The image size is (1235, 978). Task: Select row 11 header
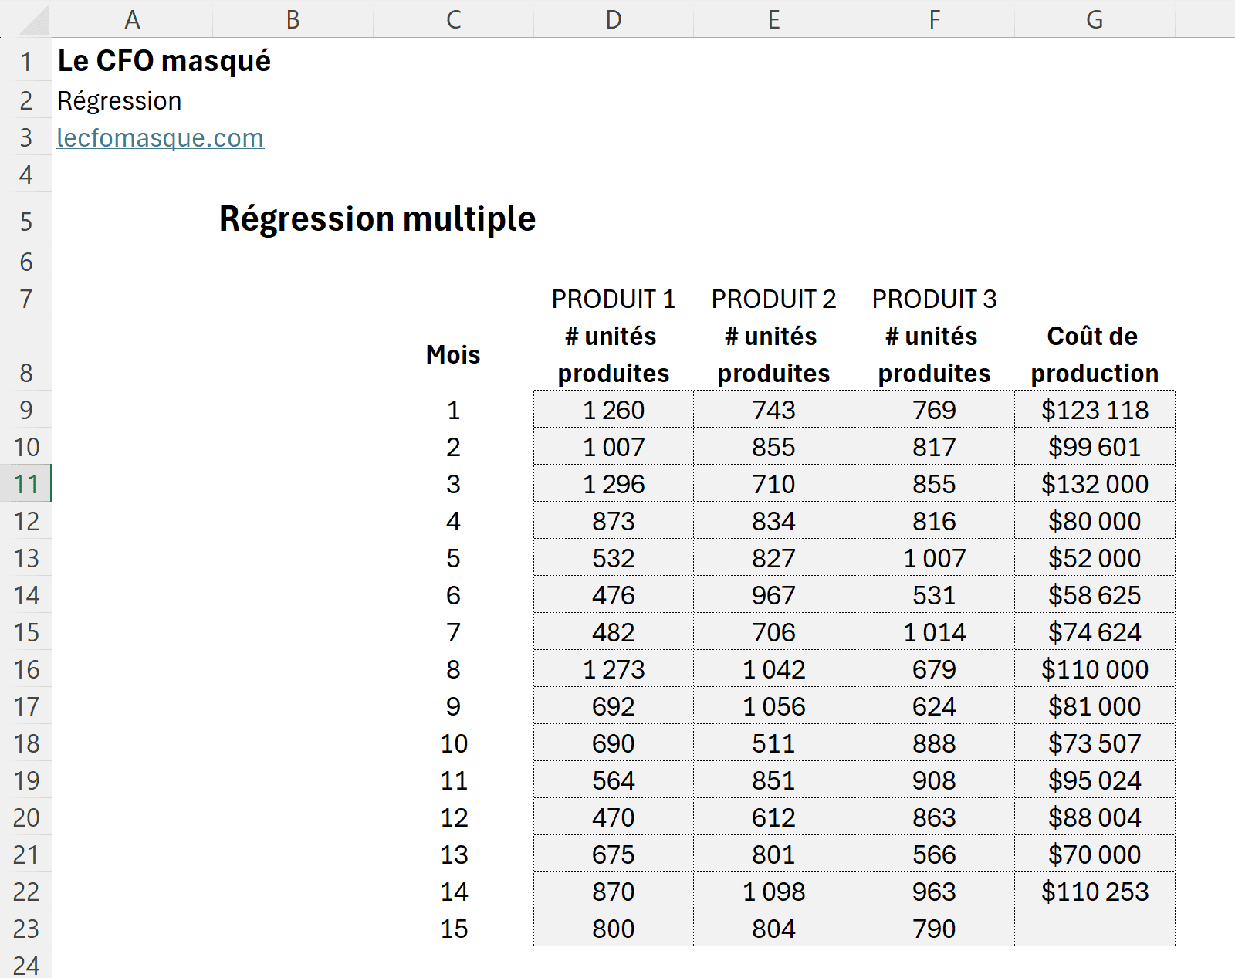pos(26,484)
